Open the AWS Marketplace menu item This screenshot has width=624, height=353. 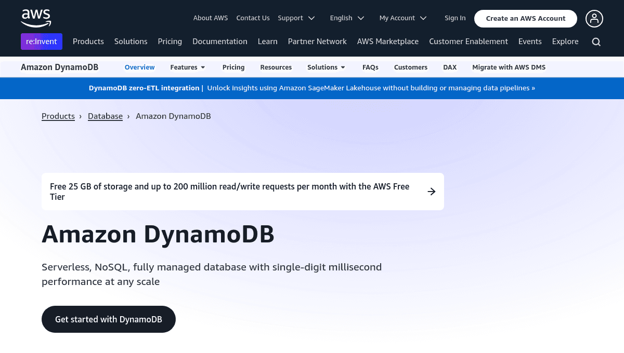point(388,42)
